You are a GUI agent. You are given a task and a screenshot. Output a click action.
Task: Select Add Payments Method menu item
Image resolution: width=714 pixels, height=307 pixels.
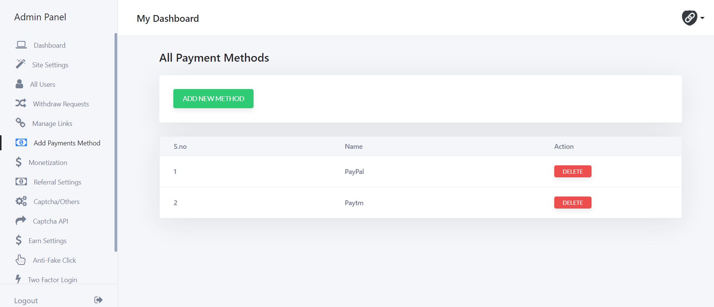click(x=67, y=143)
